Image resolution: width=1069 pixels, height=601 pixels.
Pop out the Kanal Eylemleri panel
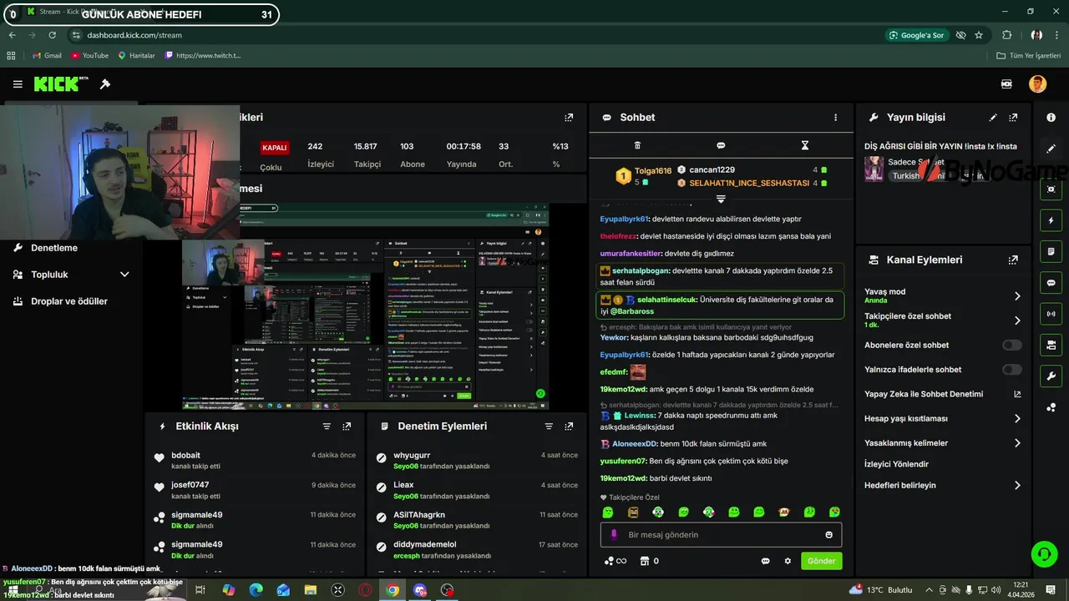tap(1013, 260)
